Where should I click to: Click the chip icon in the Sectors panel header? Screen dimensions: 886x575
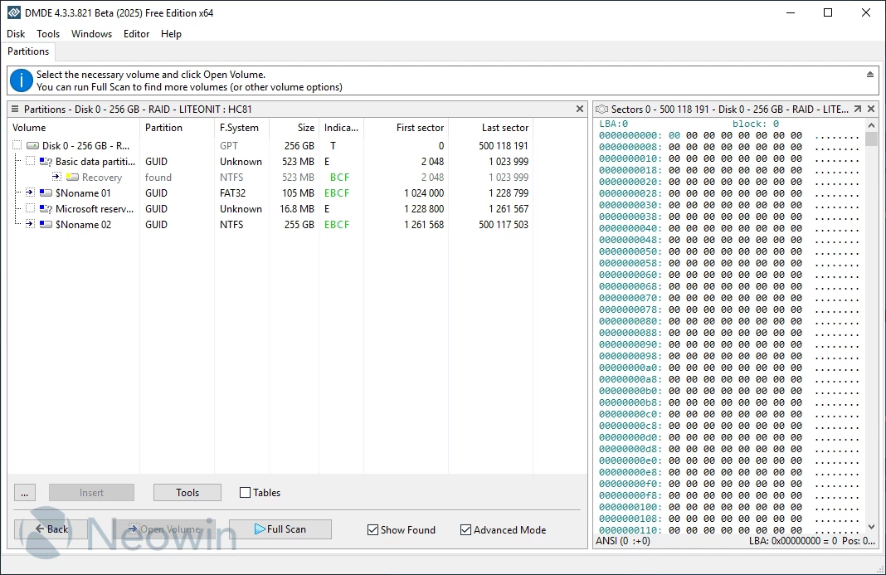point(601,110)
